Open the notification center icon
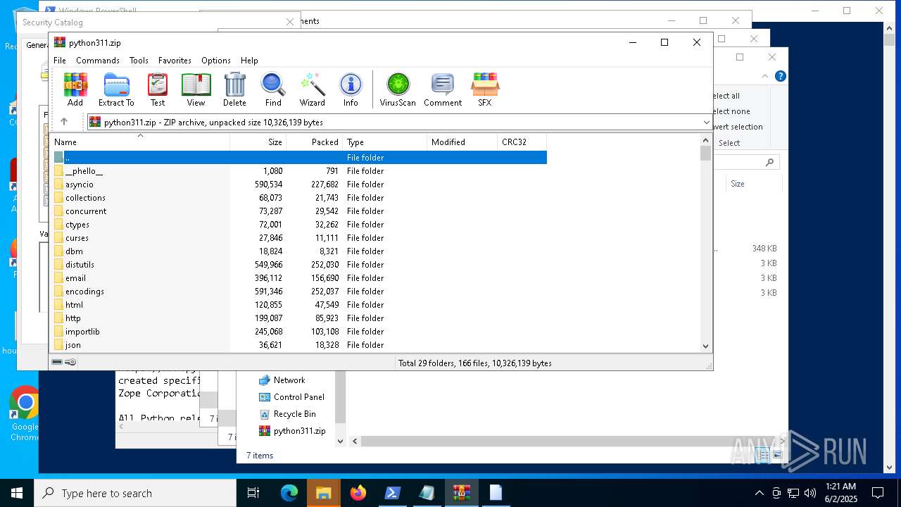901x507 pixels. [878, 493]
